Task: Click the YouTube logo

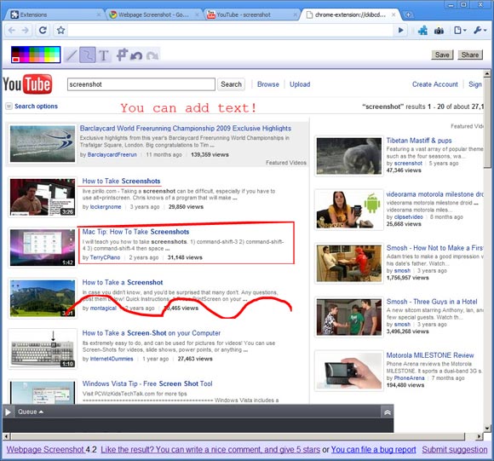Action: [27, 84]
